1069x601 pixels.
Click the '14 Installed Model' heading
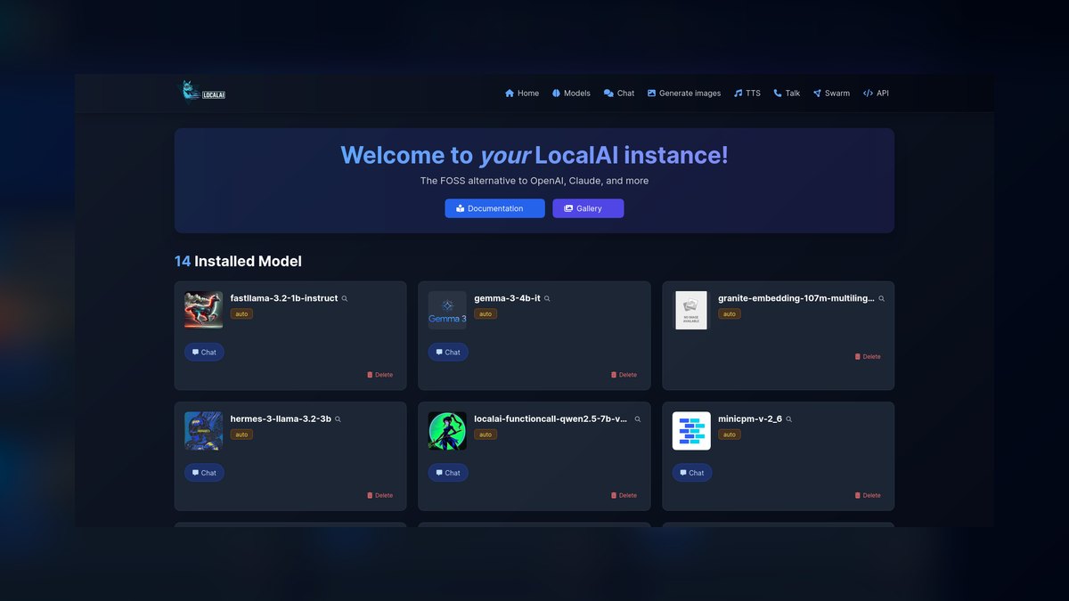tap(238, 262)
